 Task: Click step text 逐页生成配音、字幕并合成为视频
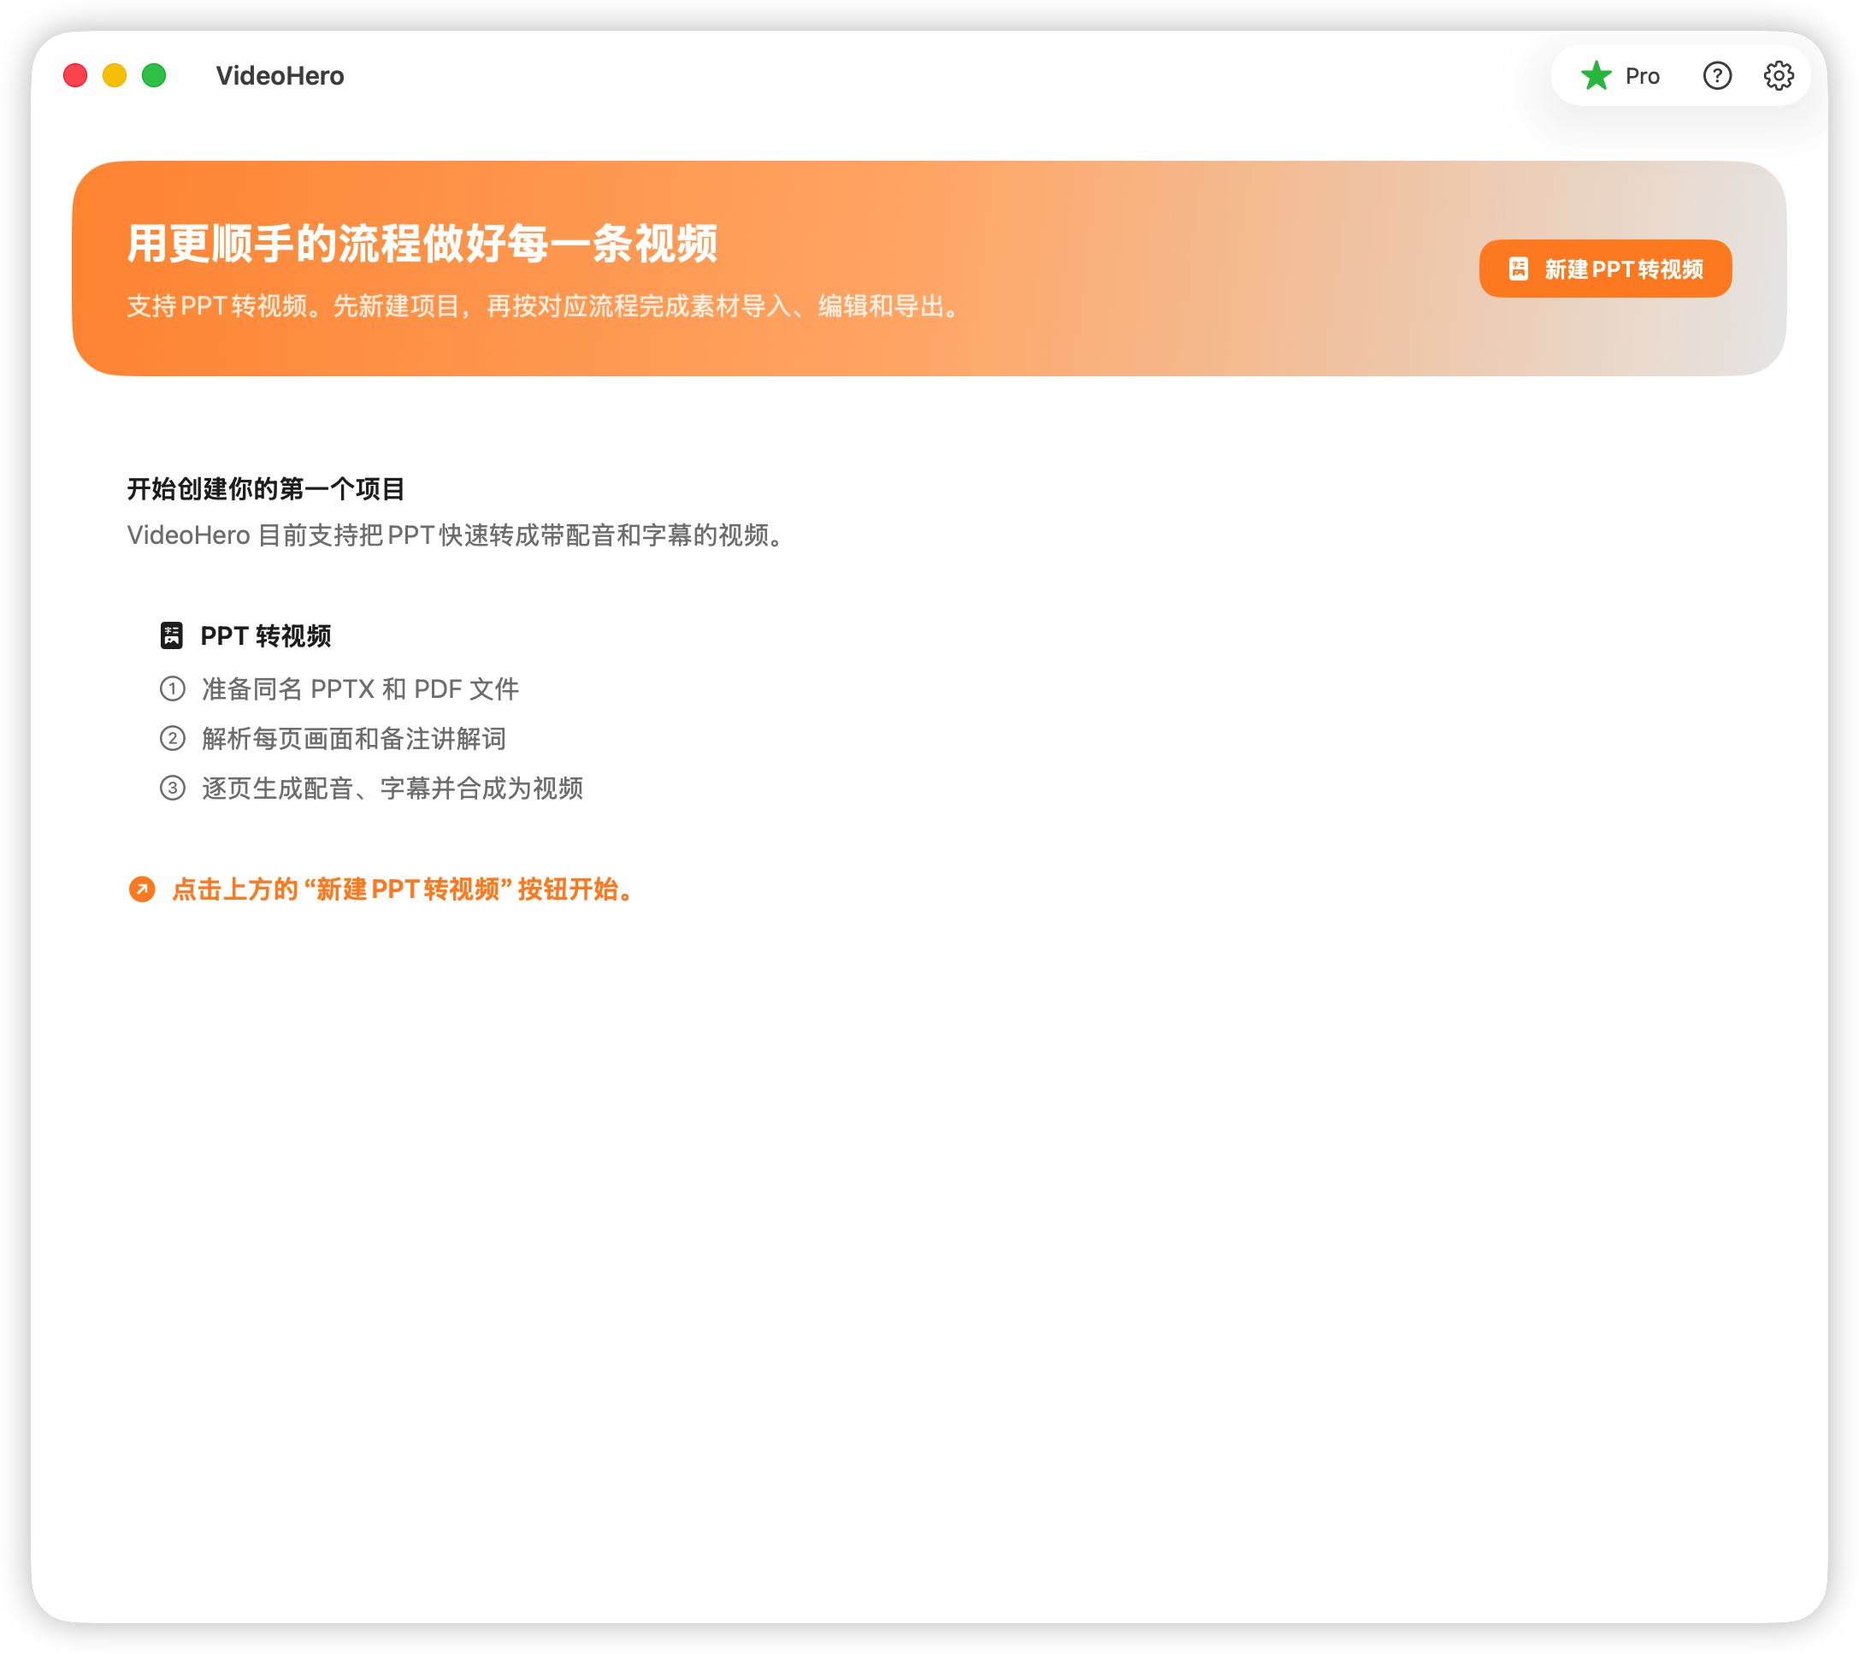tap(392, 787)
